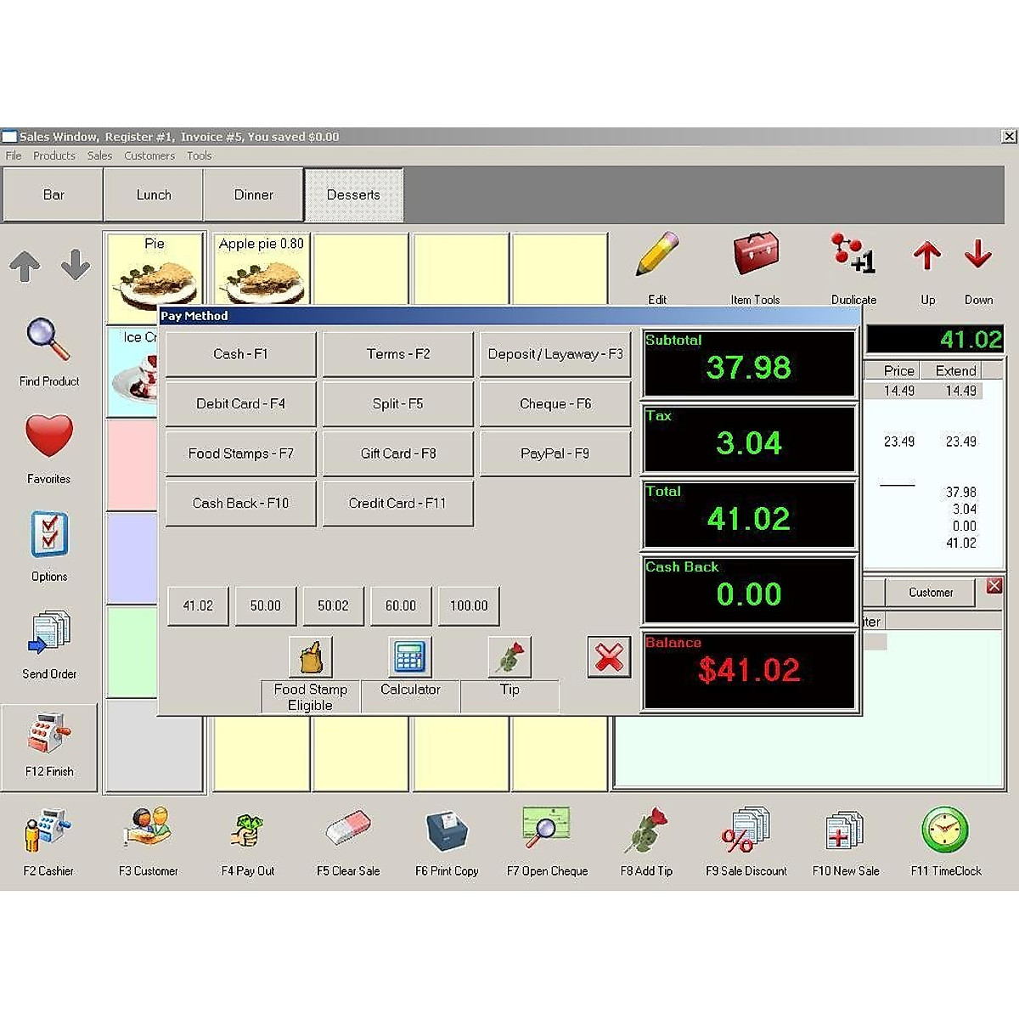Switch to the Lunch category tab
Viewport: 1019px width, 1019px height.
point(154,194)
